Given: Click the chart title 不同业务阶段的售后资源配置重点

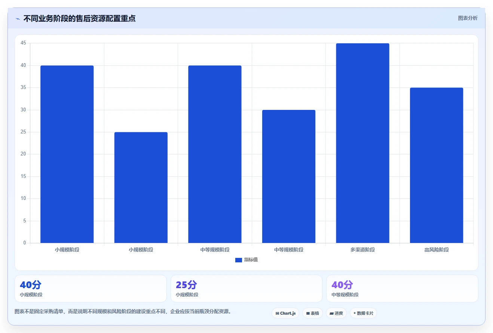Looking at the screenshot, I should click(x=79, y=18).
